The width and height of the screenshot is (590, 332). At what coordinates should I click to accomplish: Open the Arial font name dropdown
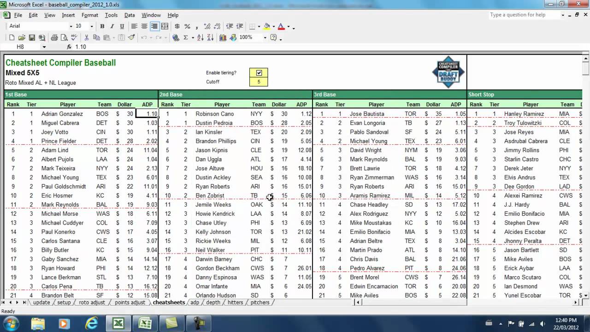[71, 26]
